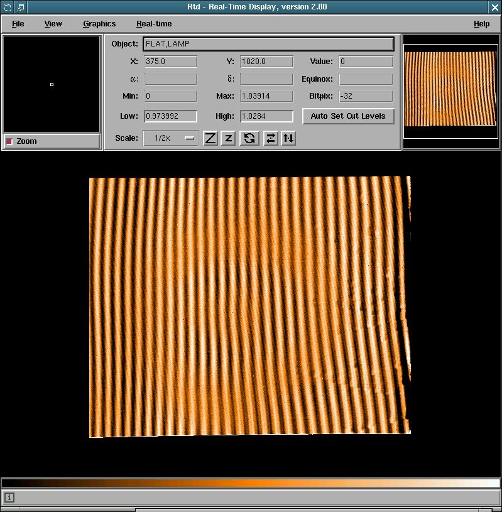Expand the Graphics menu

click(99, 24)
